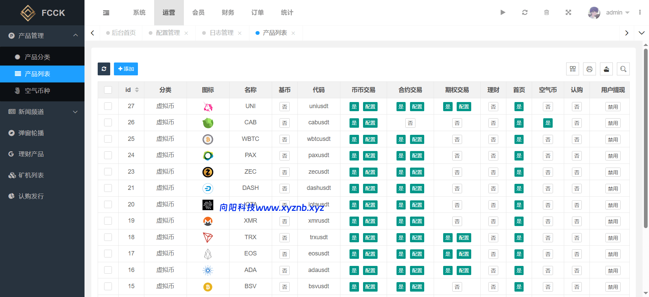Toggle 认购 switch for ADA row
Screen dimensions: 649x297
577,271
